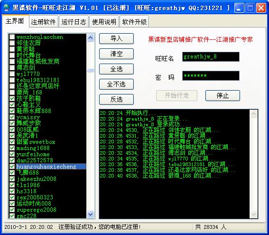Image resolution: width=269 pixels, height=235 pixels.
Task: Click the 全选 select-all button
Action: (116, 69)
